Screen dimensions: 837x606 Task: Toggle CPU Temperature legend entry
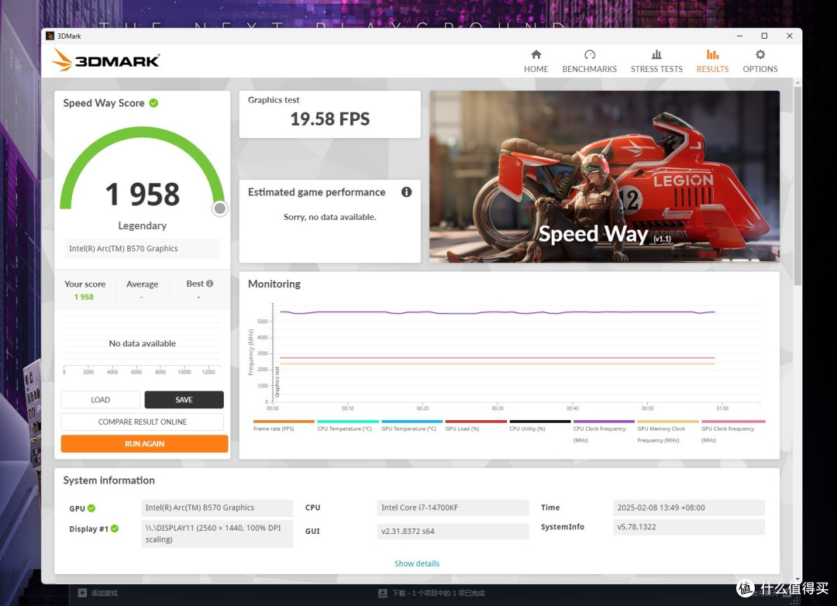pyautogui.click(x=347, y=426)
